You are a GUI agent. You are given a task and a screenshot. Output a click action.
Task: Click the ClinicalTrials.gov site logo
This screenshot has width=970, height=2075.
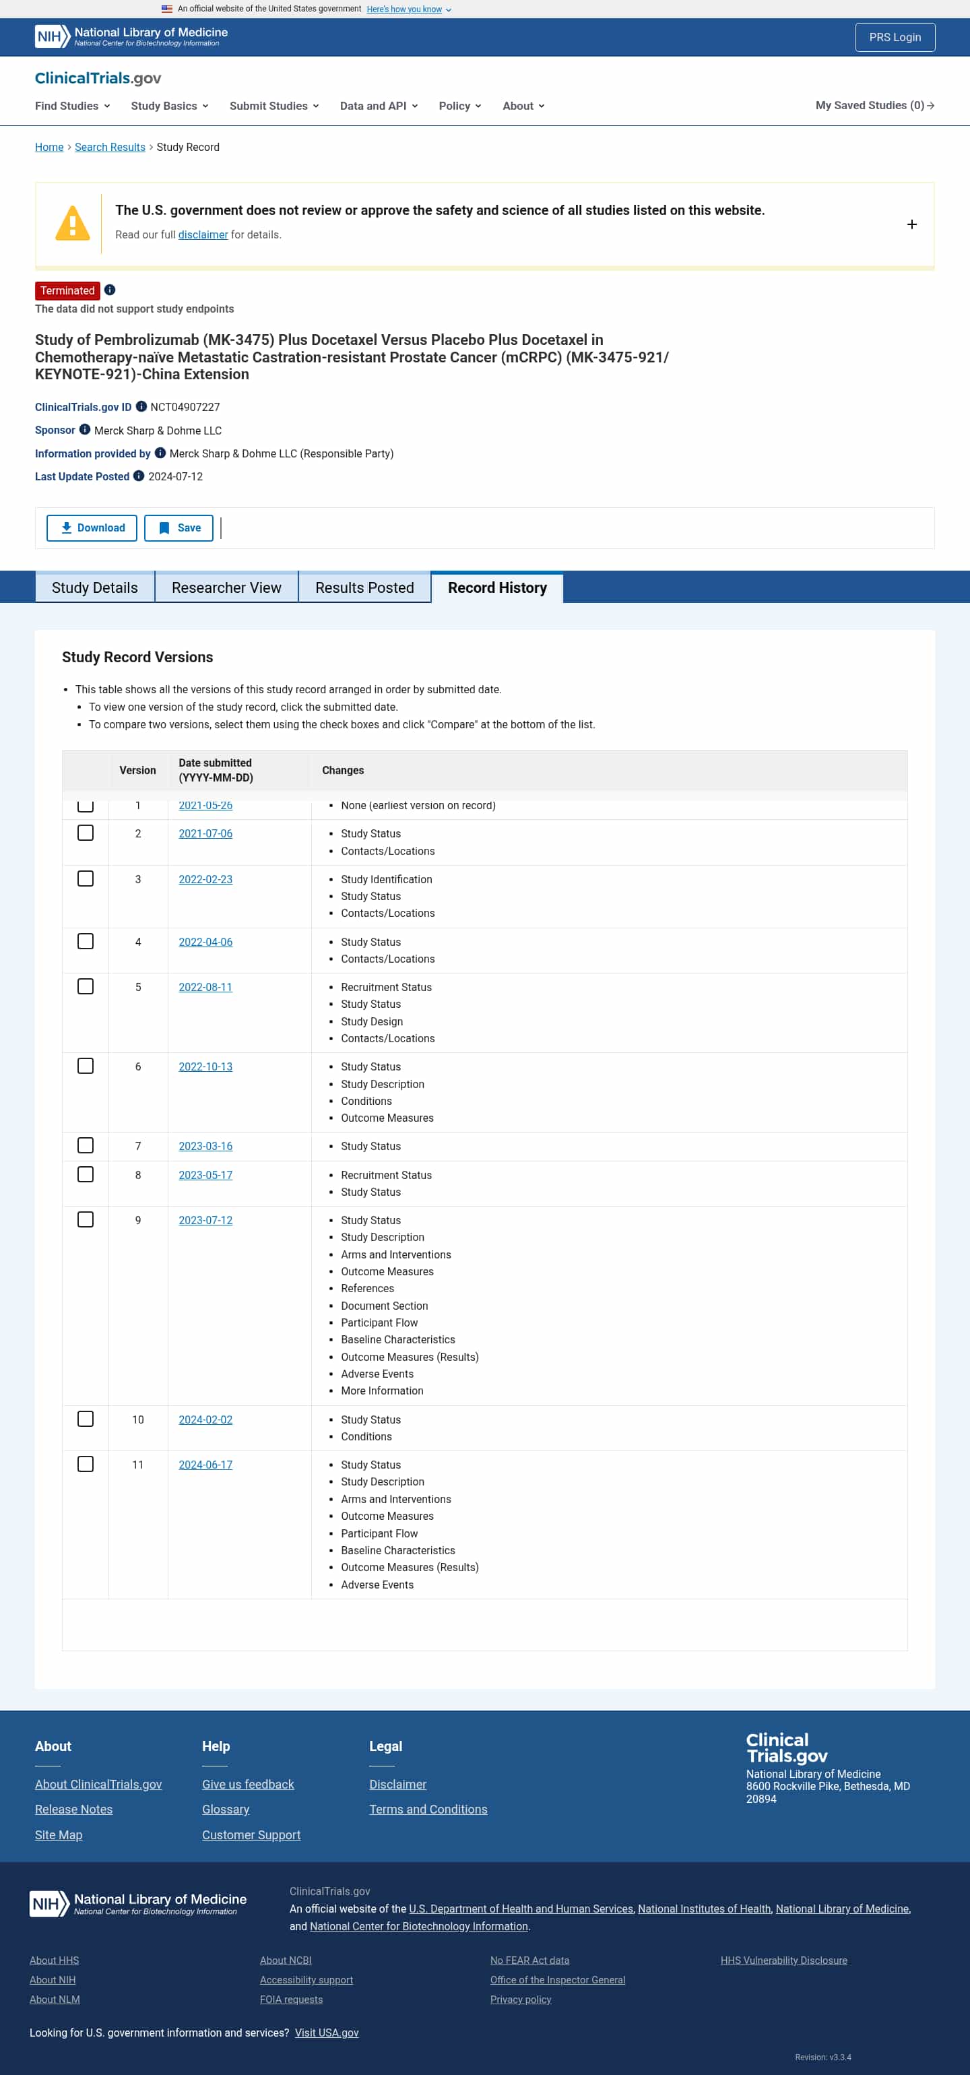98,78
